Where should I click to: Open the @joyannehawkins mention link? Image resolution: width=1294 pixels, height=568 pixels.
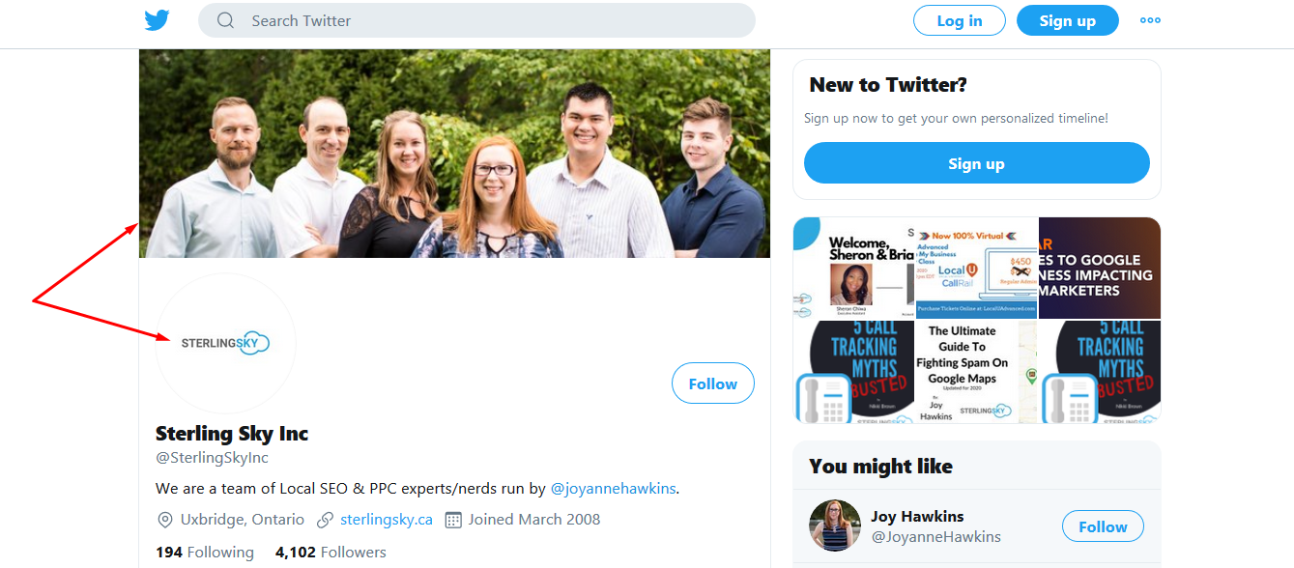[613, 489]
